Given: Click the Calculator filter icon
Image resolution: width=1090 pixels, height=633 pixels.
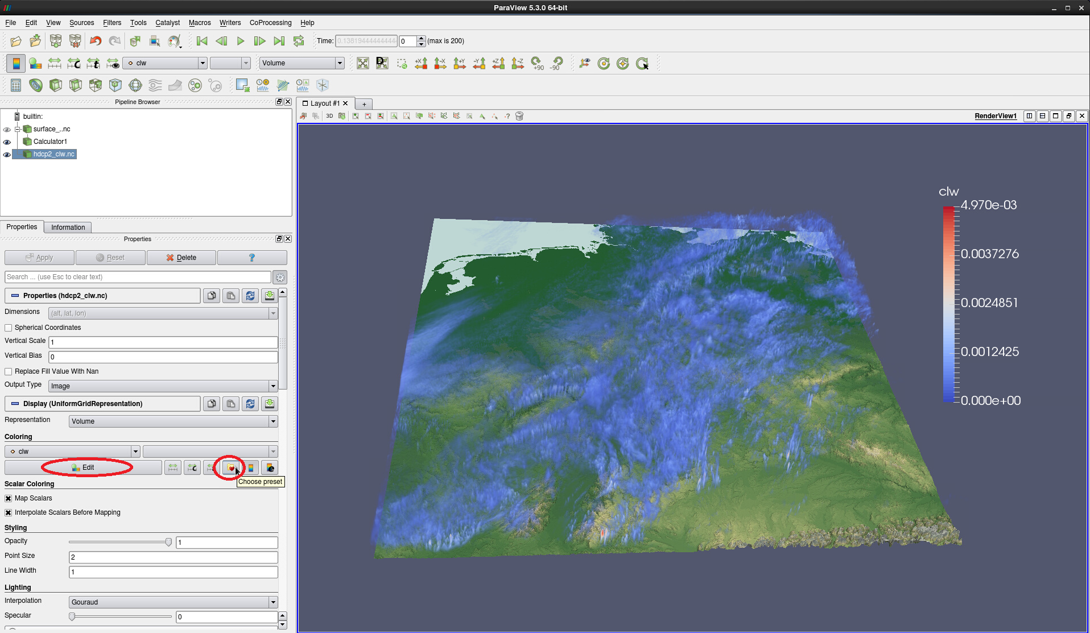Looking at the screenshot, I should (16, 85).
